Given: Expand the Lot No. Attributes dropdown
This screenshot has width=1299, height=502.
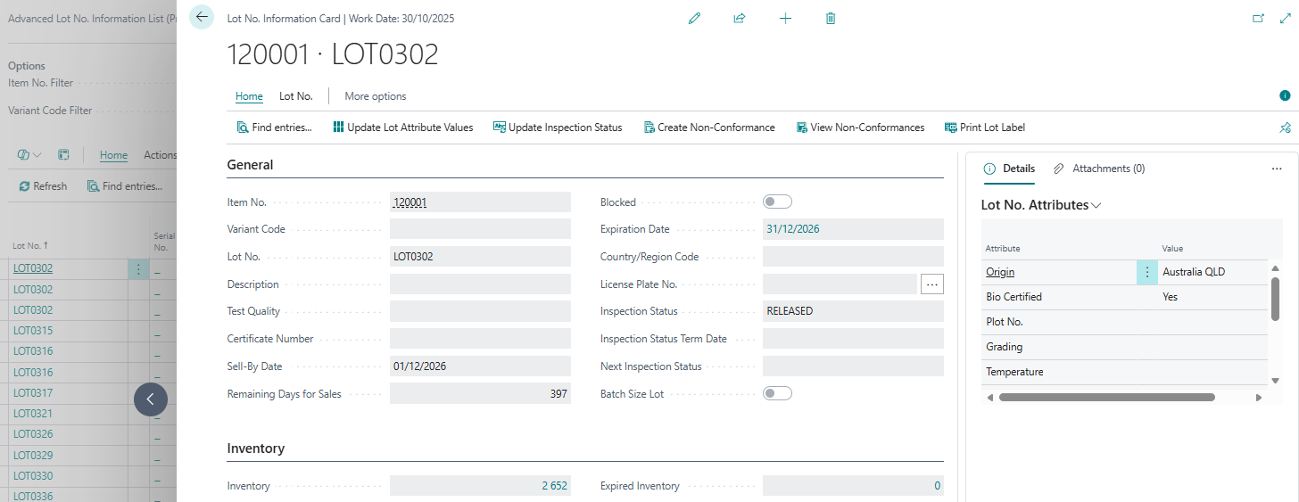Looking at the screenshot, I should (1096, 205).
